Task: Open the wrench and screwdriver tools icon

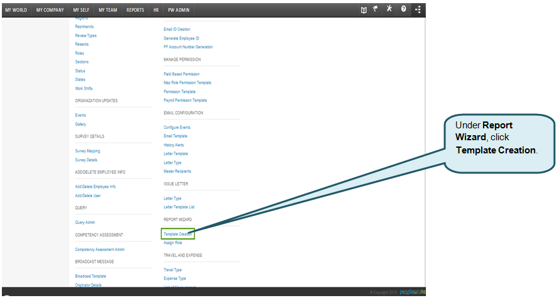Action: (389, 9)
